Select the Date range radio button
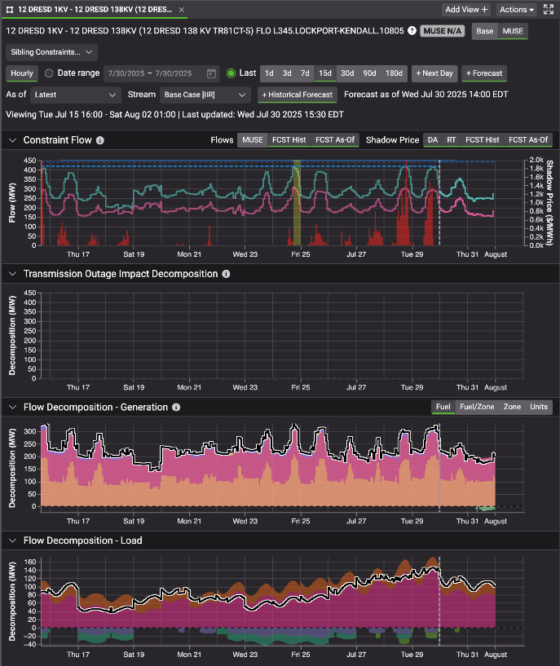560x666 pixels. point(49,73)
